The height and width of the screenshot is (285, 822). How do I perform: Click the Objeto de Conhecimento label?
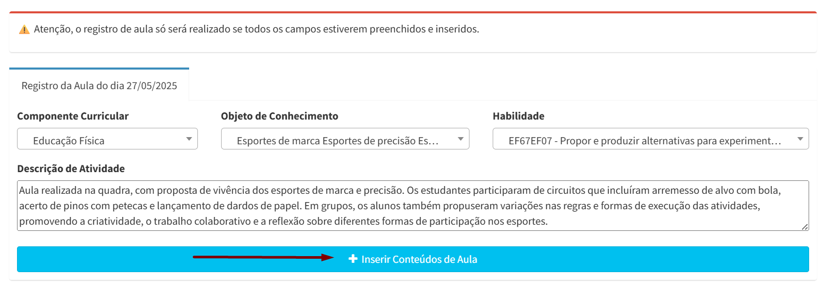(279, 116)
